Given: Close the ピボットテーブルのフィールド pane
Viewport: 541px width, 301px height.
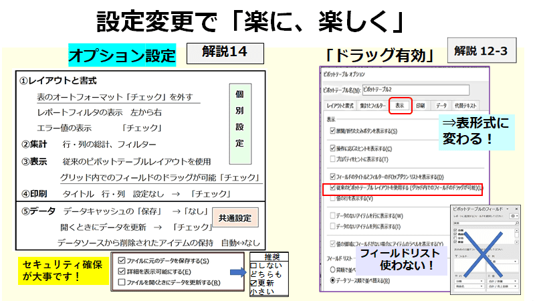Looking at the screenshot, I should 516,209.
